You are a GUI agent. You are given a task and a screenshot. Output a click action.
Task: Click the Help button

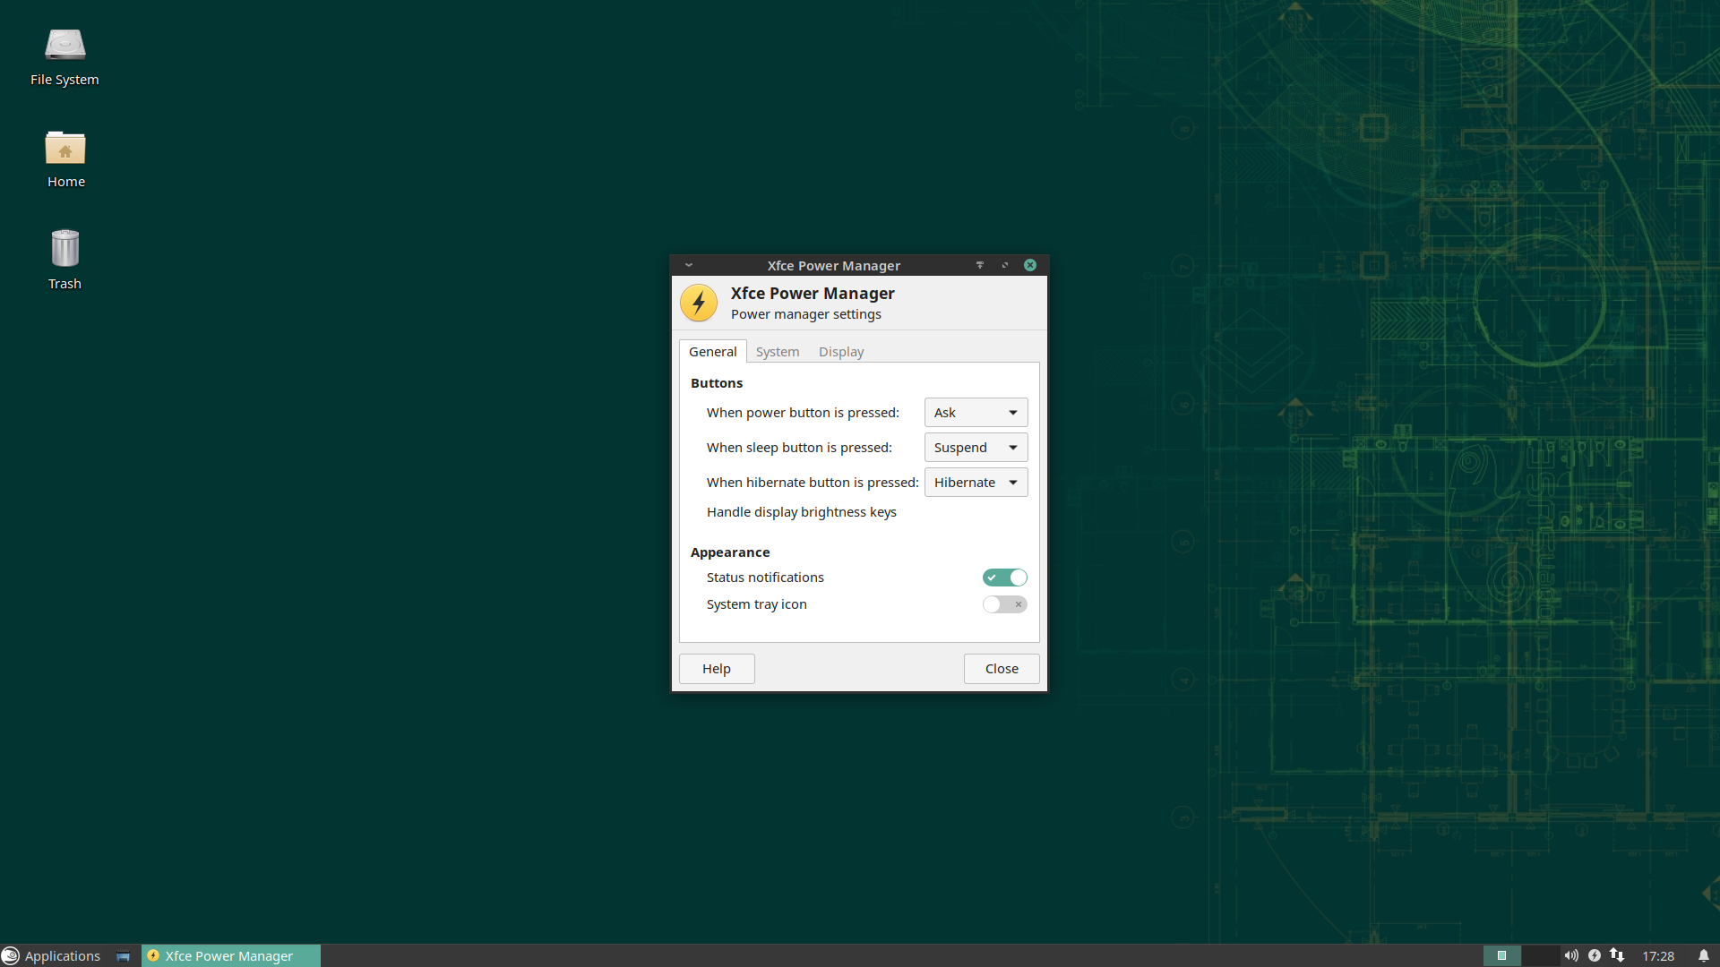tap(717, 669)
